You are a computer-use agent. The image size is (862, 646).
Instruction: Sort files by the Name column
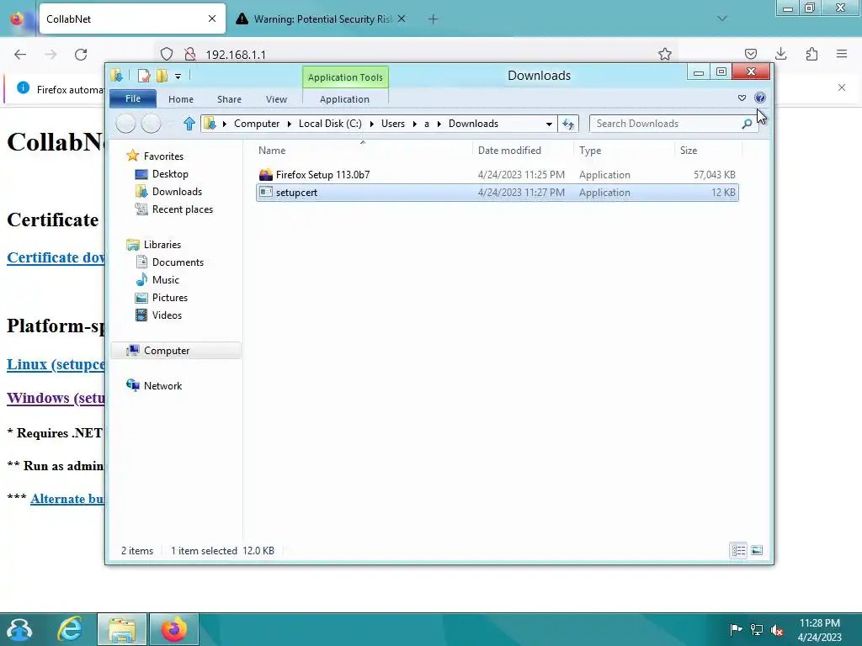(272, 151)
